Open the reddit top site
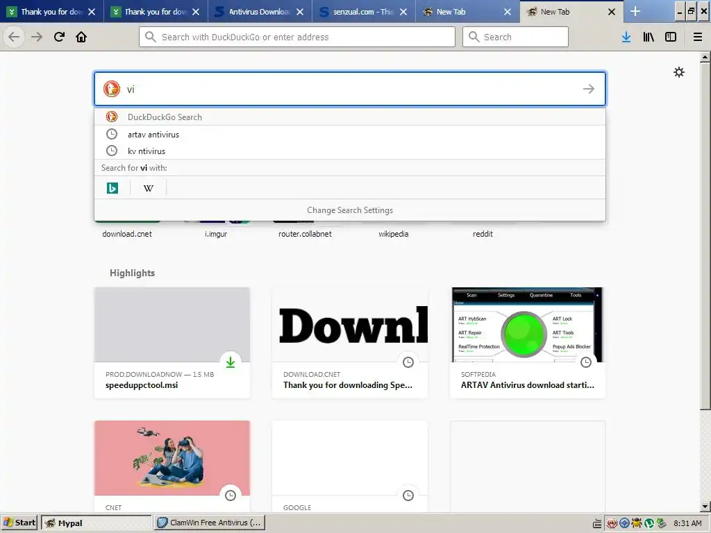This screenshot has width=711, height=533. (x=483, y=234)
